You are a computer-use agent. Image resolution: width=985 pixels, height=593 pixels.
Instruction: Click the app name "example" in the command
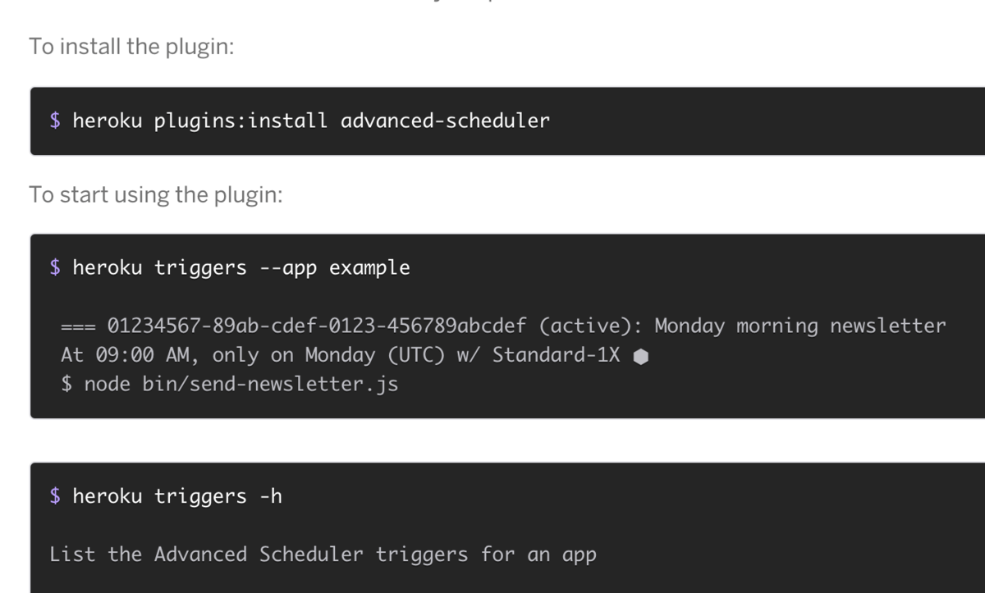pyautogui.click(x=369, y=268)
